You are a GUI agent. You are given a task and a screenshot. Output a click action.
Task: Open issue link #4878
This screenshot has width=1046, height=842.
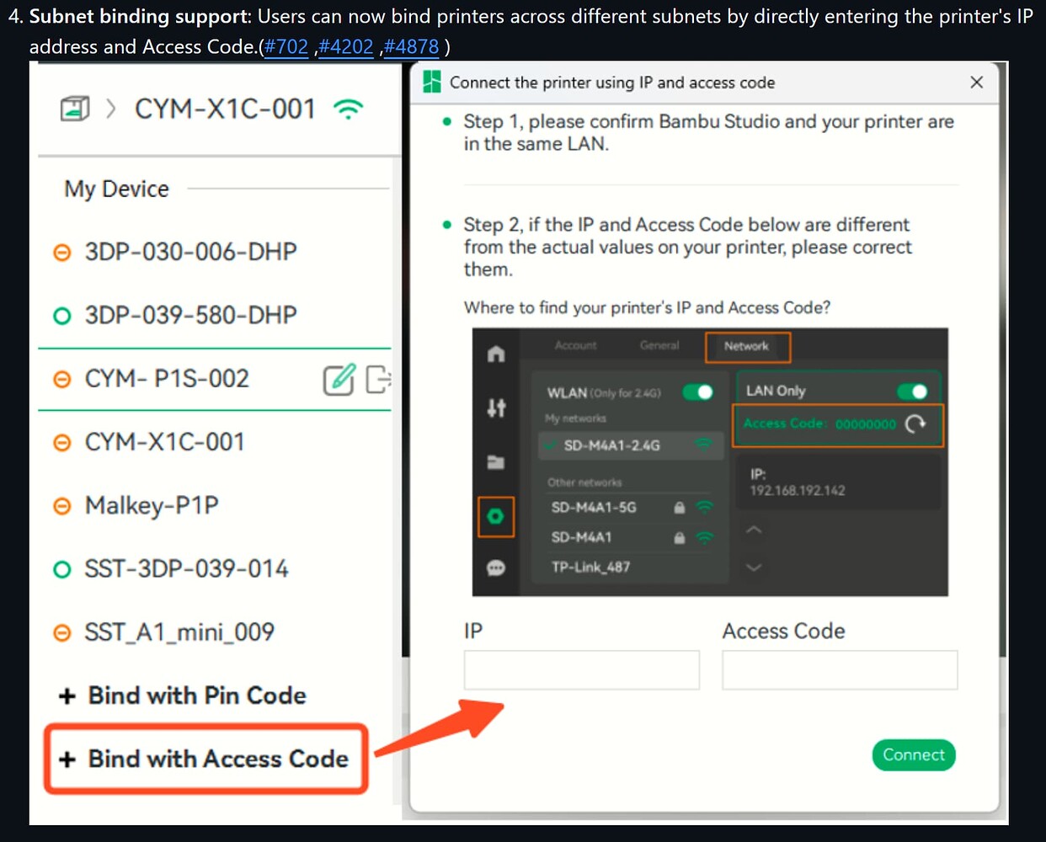[x=411, y=47]
